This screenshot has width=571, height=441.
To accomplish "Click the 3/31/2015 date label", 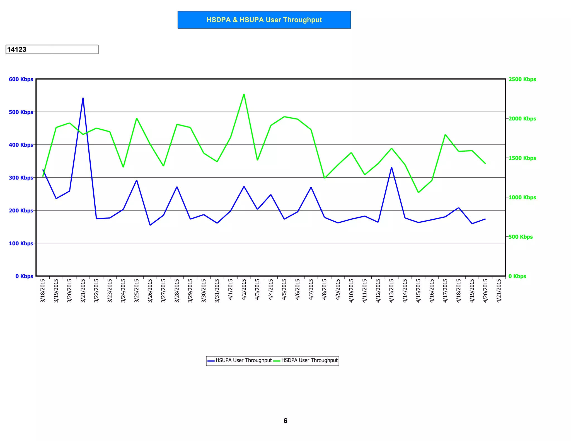I will 217,291.
